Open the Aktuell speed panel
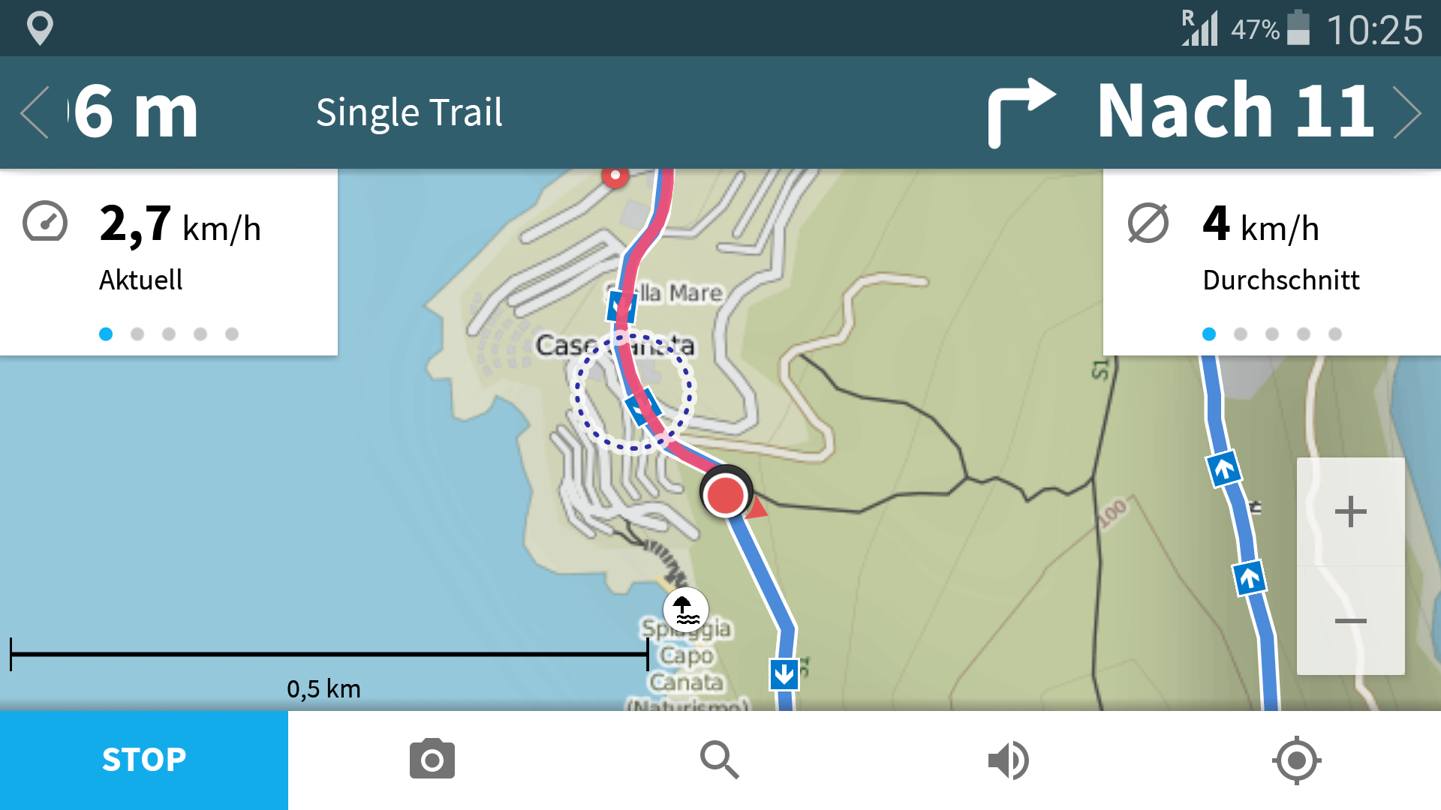The image size is (1441, 810). (x=169, y=262)
